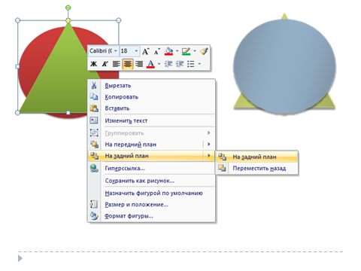Toggle bulleted list
The image size is (361, 271).
click(191, 64)
